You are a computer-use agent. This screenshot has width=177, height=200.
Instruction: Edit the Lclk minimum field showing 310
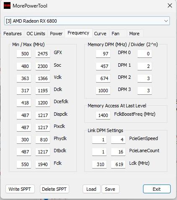99,164
